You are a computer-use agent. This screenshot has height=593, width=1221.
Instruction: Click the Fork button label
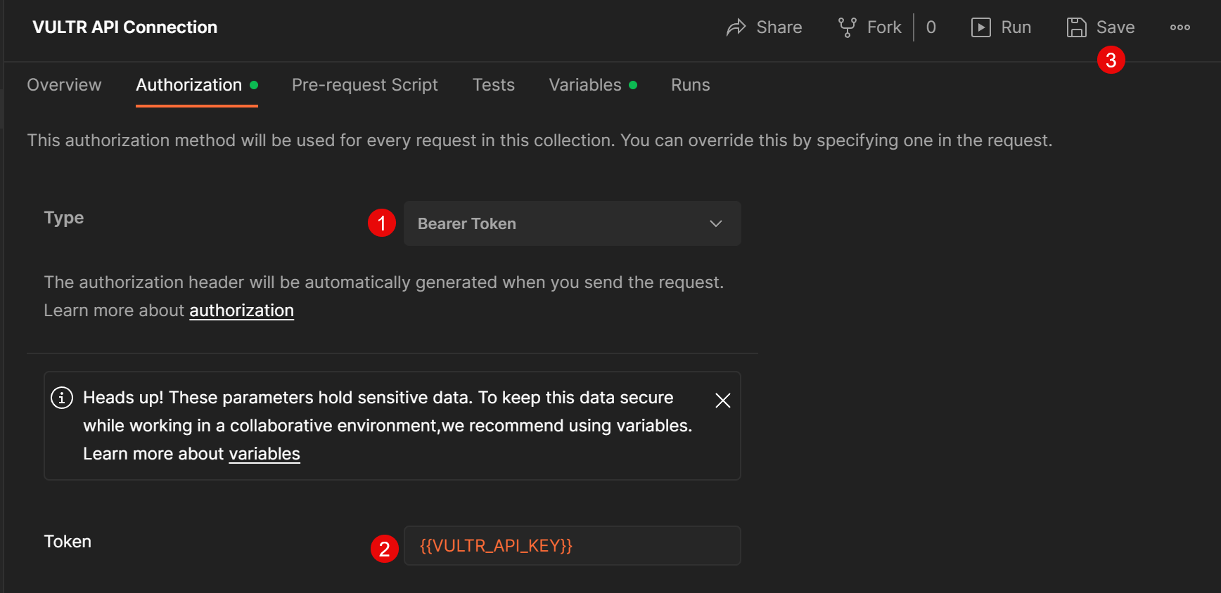(x=883, y=27)
